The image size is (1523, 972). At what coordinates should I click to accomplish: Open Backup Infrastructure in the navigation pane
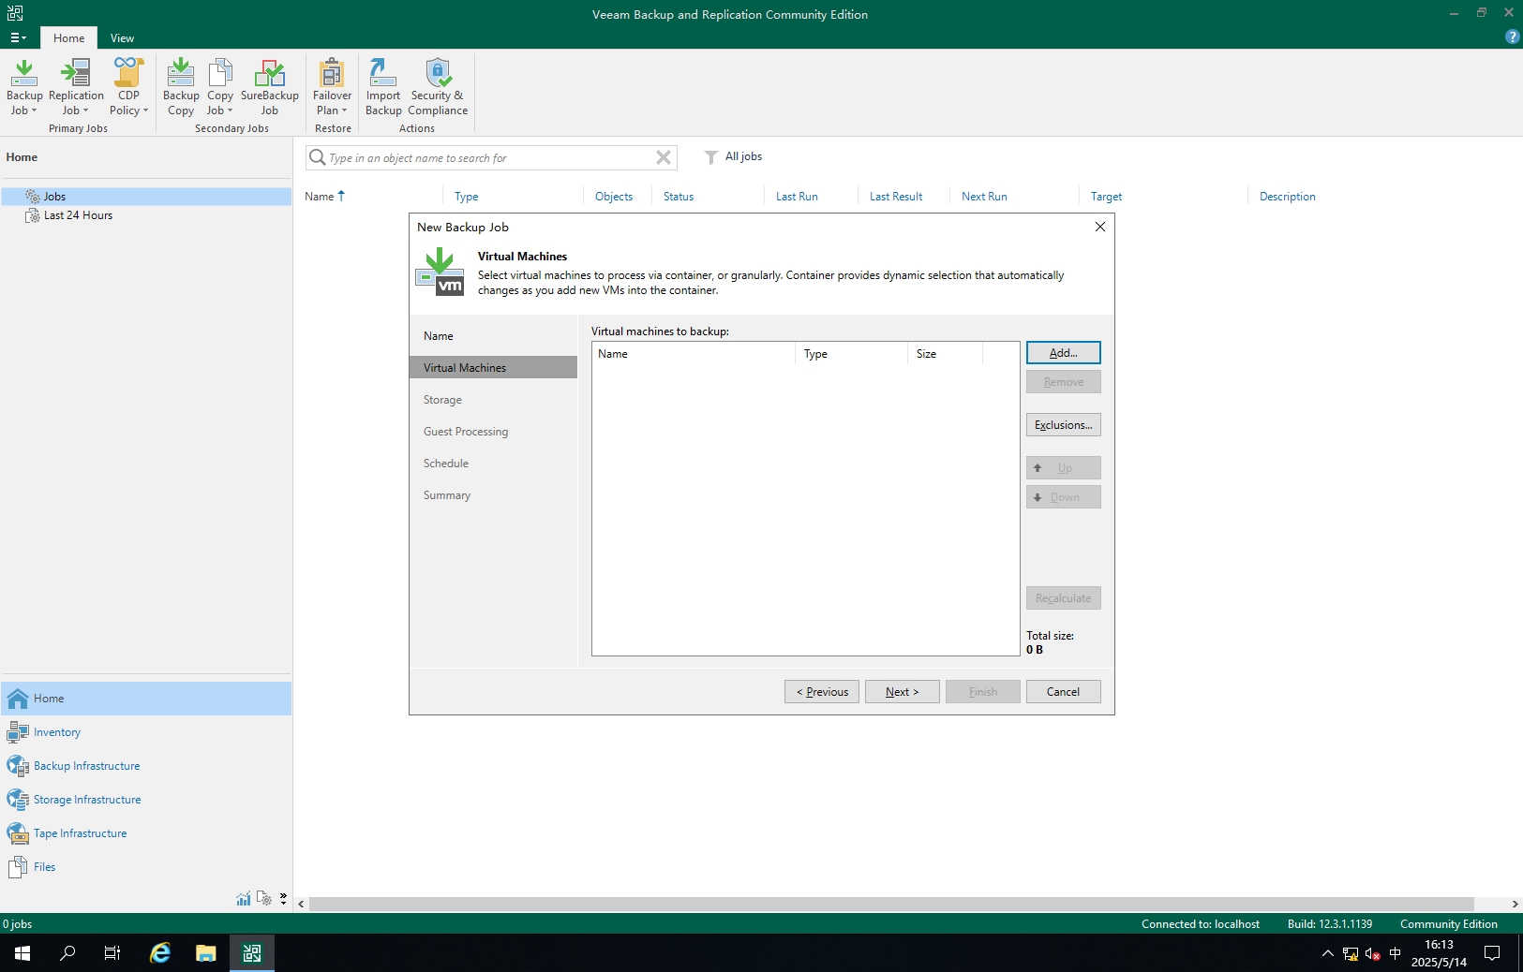point(86,766)
